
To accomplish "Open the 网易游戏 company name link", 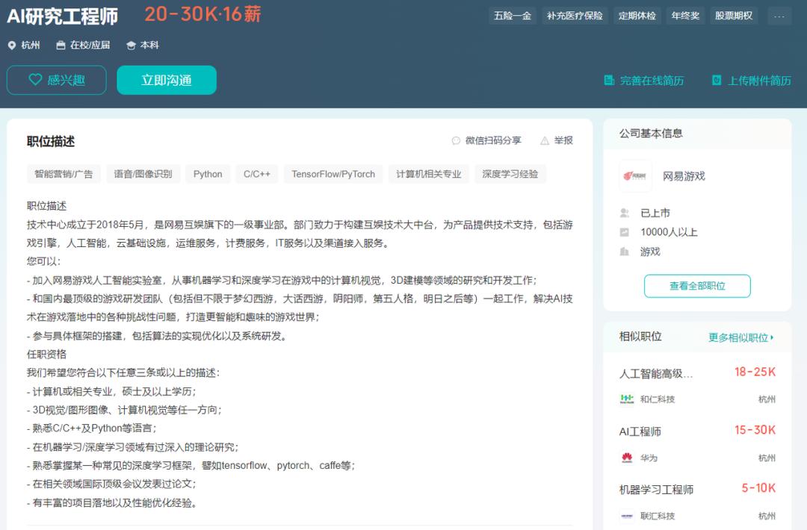I will tap(684, 176).
